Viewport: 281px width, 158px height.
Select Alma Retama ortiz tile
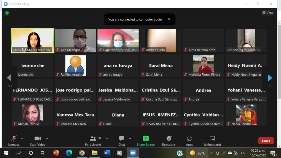point(203,41)
